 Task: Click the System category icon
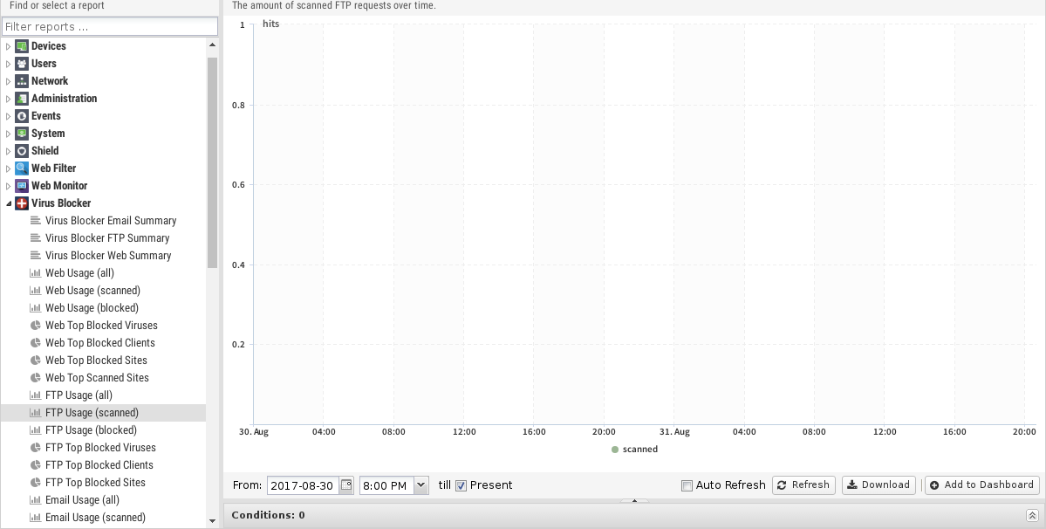click(21, 134)
